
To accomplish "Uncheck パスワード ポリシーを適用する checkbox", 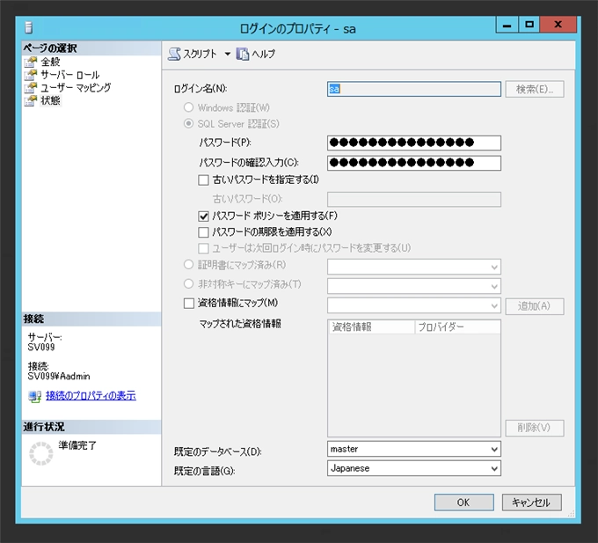I will (x=203, y=216).
